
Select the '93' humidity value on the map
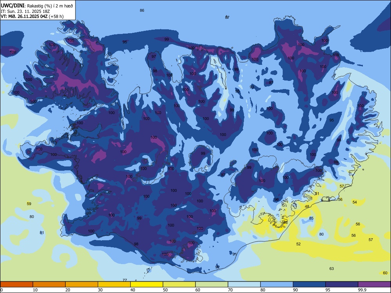252,87
